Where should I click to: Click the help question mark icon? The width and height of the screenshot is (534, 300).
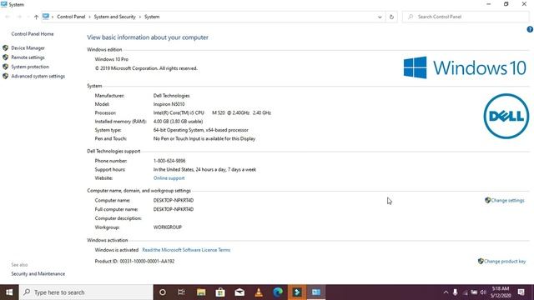(530, 30)
